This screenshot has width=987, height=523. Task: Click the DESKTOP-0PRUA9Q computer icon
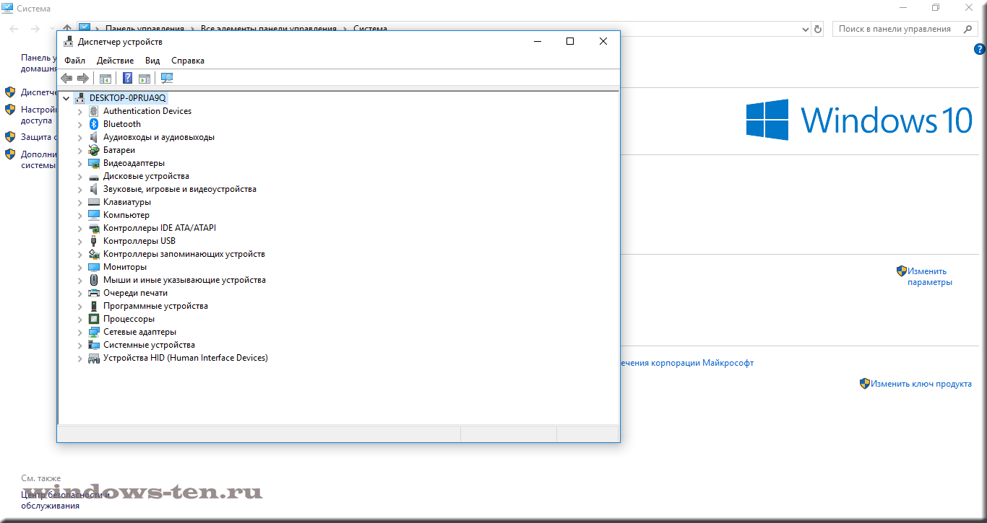point(80,98)
